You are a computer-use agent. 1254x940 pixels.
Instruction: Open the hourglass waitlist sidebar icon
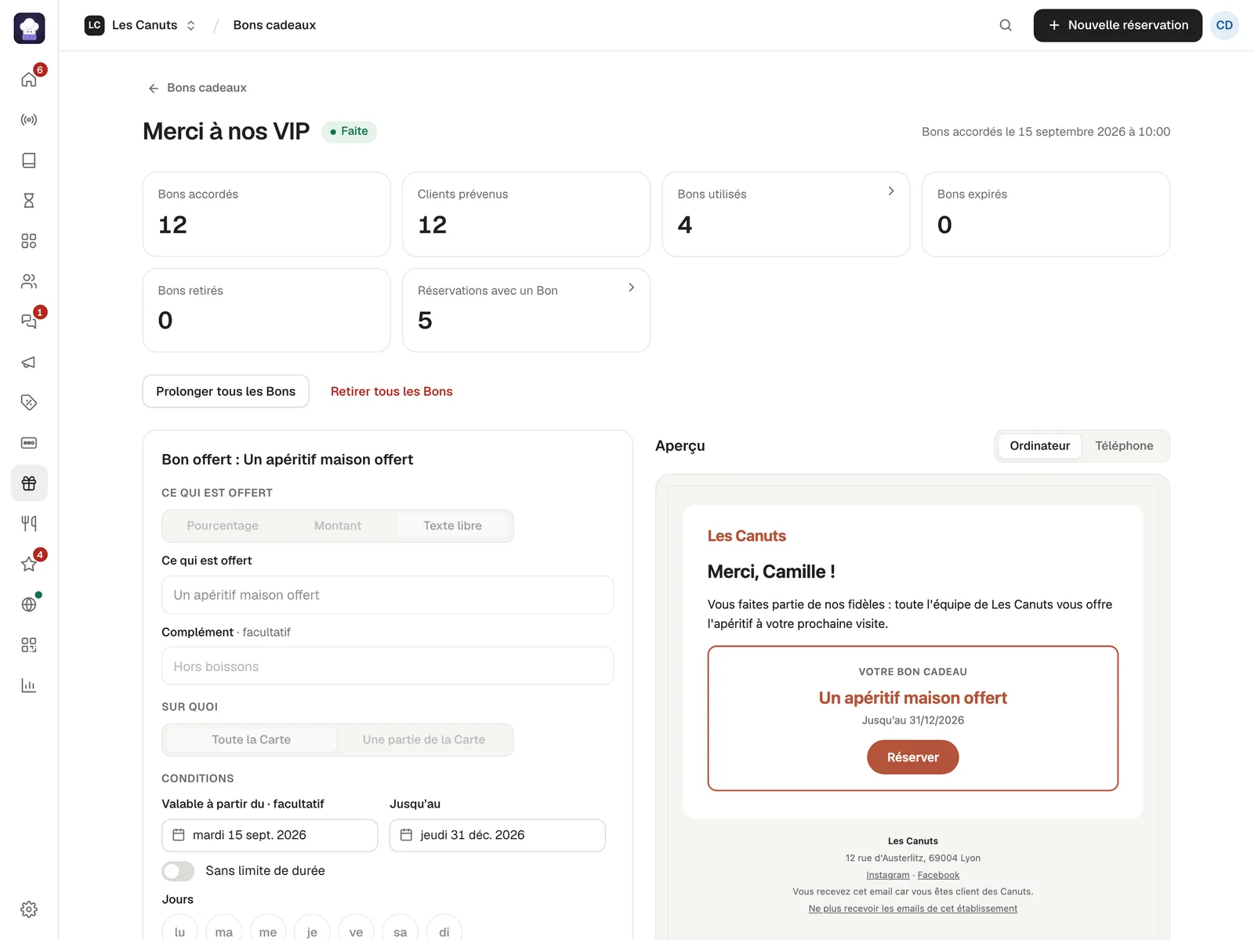pyautogui.click(x=29, y=201)
